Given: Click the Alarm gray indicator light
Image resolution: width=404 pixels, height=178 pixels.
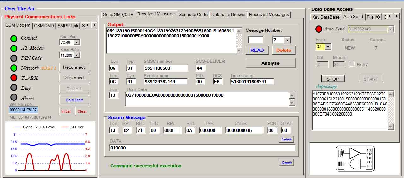Looking at the screenshot, I should click(x=14, y=97).
